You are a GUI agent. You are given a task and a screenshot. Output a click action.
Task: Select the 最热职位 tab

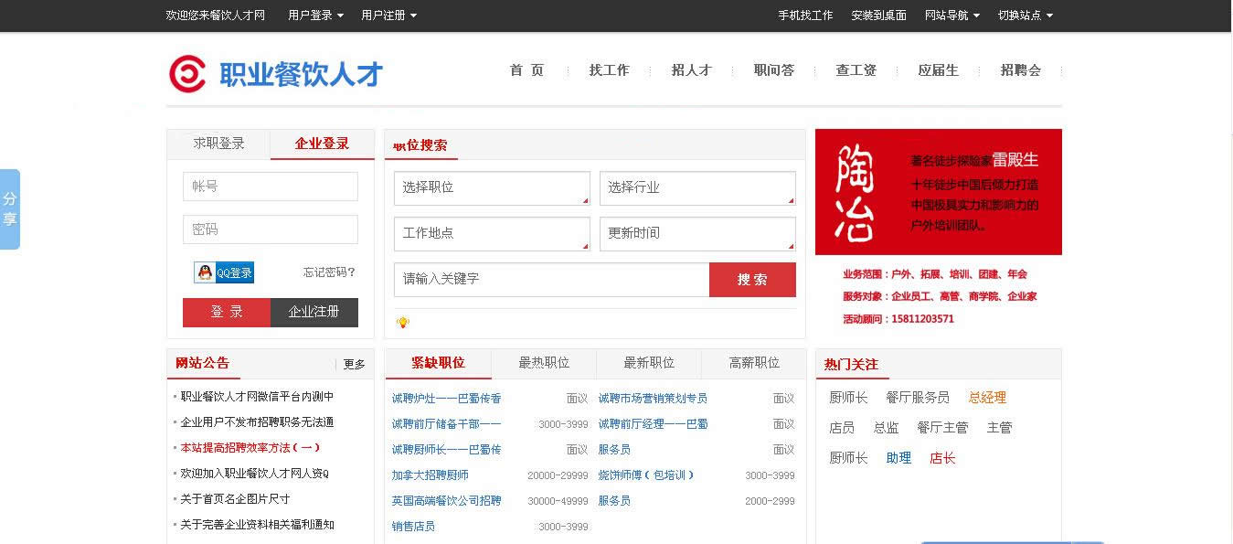[544, 363]
